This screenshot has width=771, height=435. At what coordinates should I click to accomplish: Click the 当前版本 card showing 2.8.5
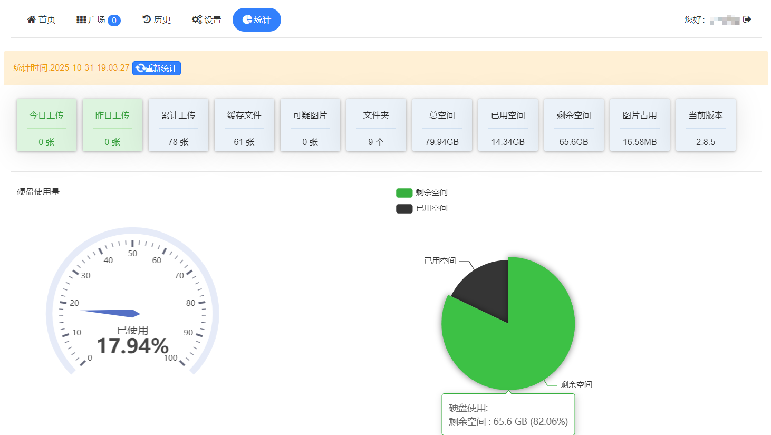click(x=706, y=125)
